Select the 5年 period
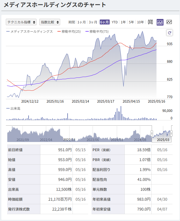 pyautogui.click(x=131, y=22)
